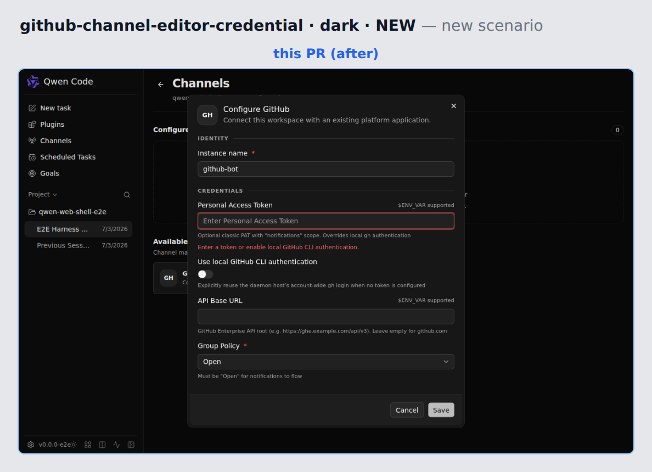Expand the Project dropdown in the sidebar
652x472 pixels.
42,194
